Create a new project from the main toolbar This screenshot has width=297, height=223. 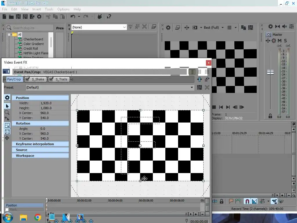point(4,17)
